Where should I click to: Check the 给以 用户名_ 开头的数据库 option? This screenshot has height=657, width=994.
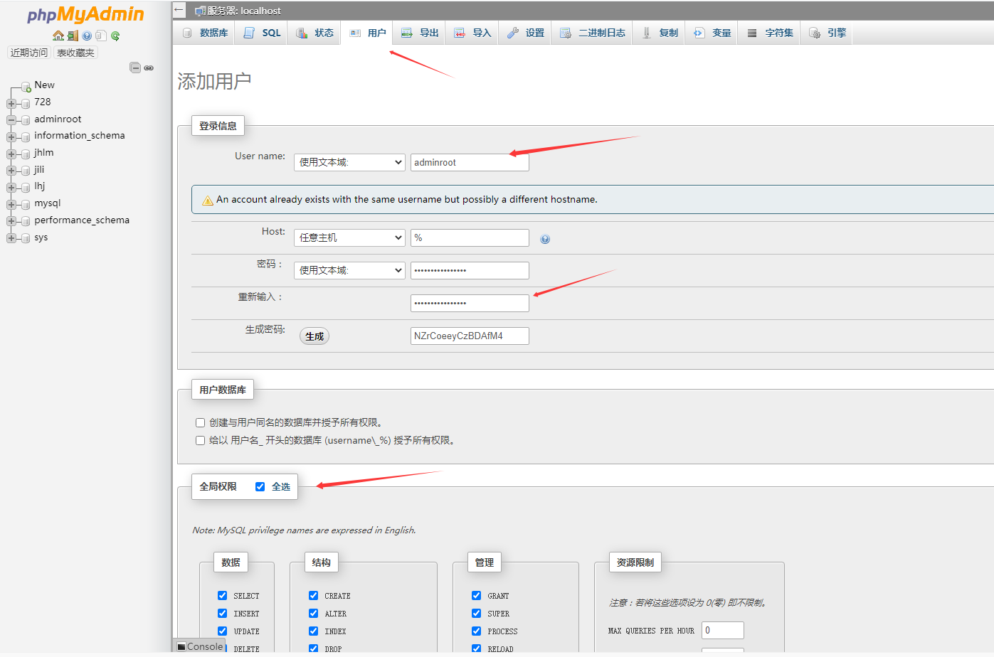pos(200,440)
